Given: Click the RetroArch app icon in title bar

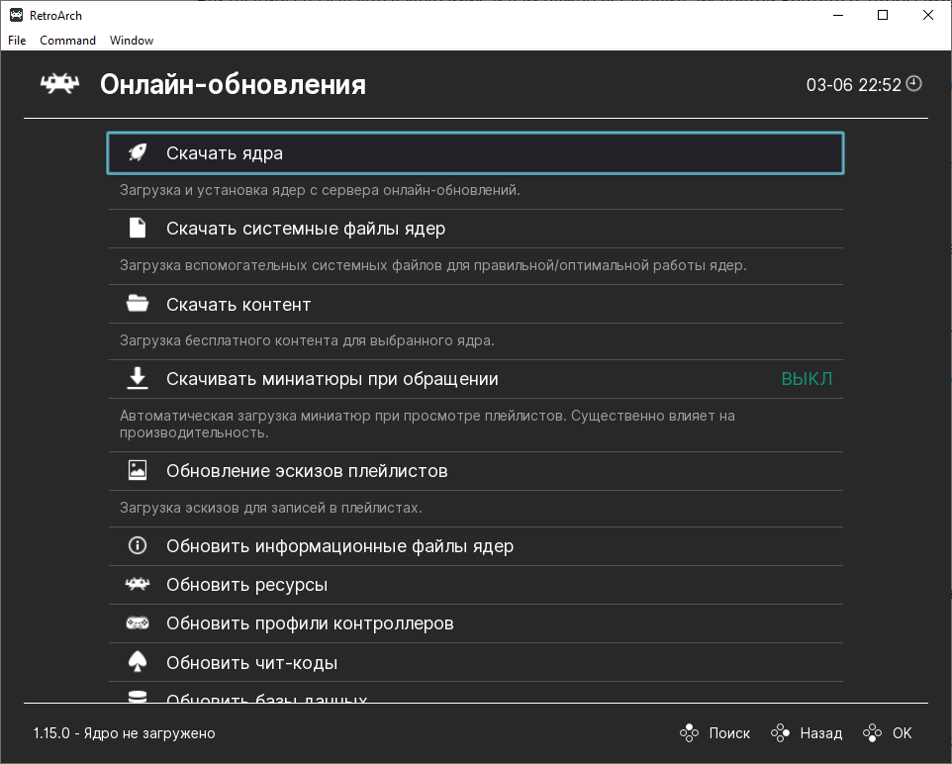Looking at the screenshot, I should click(17, 15).
